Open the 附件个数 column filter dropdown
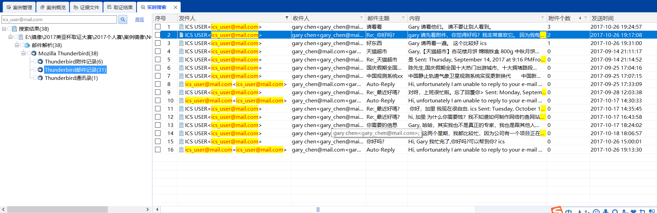This screenshot has height=213, width=657. point(585,18)
